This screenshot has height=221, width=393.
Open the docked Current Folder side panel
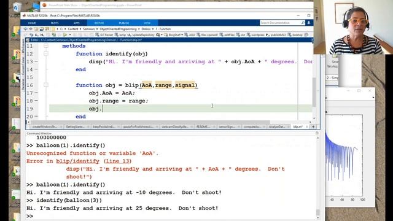tap(23, 65)
